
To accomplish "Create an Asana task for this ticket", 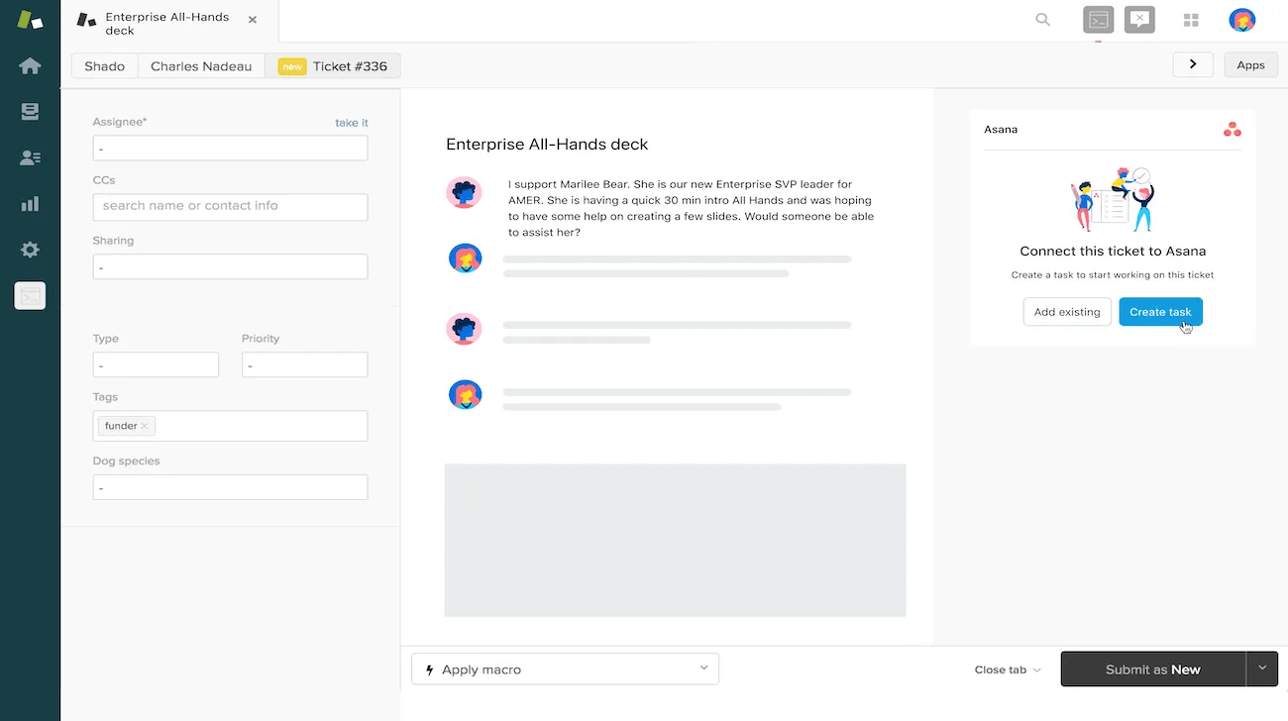I will click(x=1160, y=311).
